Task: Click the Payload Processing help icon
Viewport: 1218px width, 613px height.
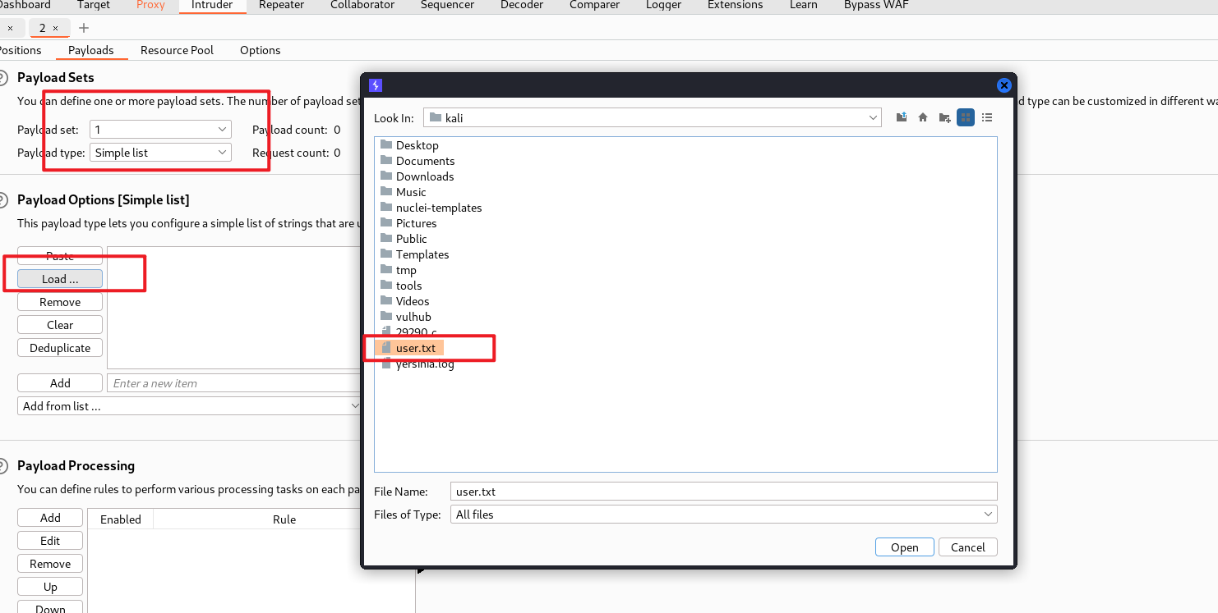Action: [3, 466]
